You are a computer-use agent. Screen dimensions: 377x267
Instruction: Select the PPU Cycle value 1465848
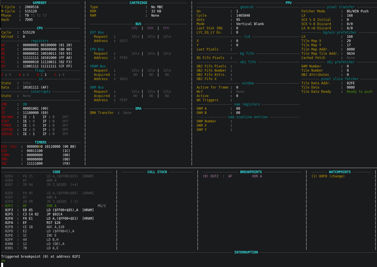[x=243, y=16]
